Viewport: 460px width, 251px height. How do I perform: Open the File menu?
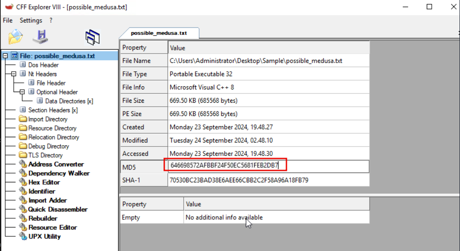8,20
